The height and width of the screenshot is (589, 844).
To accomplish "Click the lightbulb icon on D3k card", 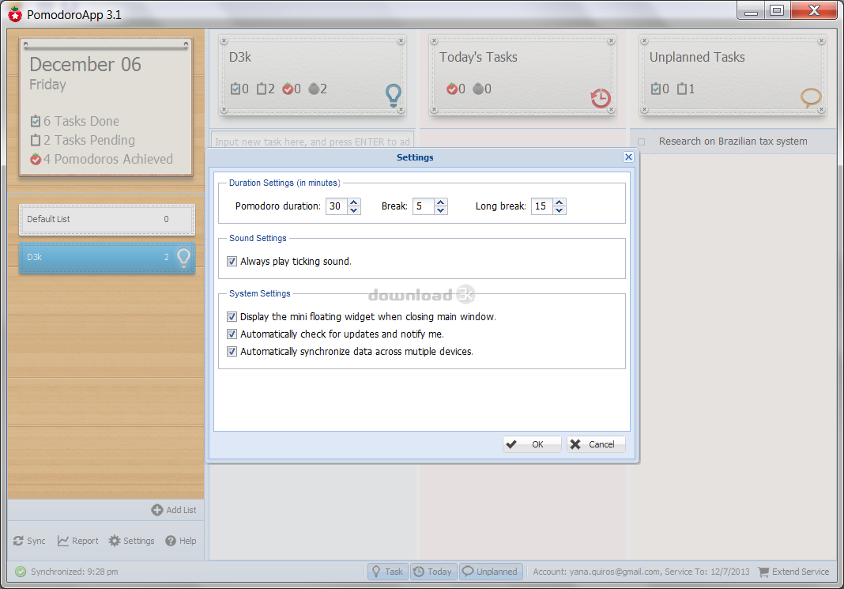I will point(393,96).
